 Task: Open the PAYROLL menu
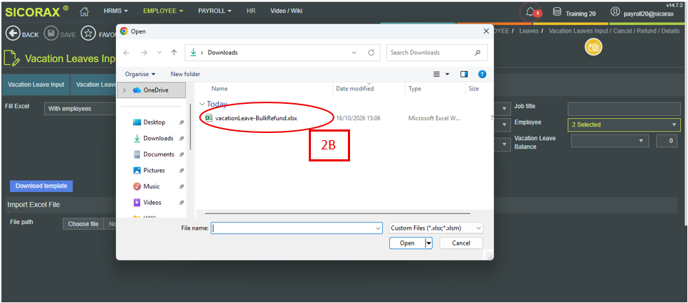215,11
